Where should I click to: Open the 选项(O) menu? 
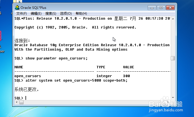point(66,14)
